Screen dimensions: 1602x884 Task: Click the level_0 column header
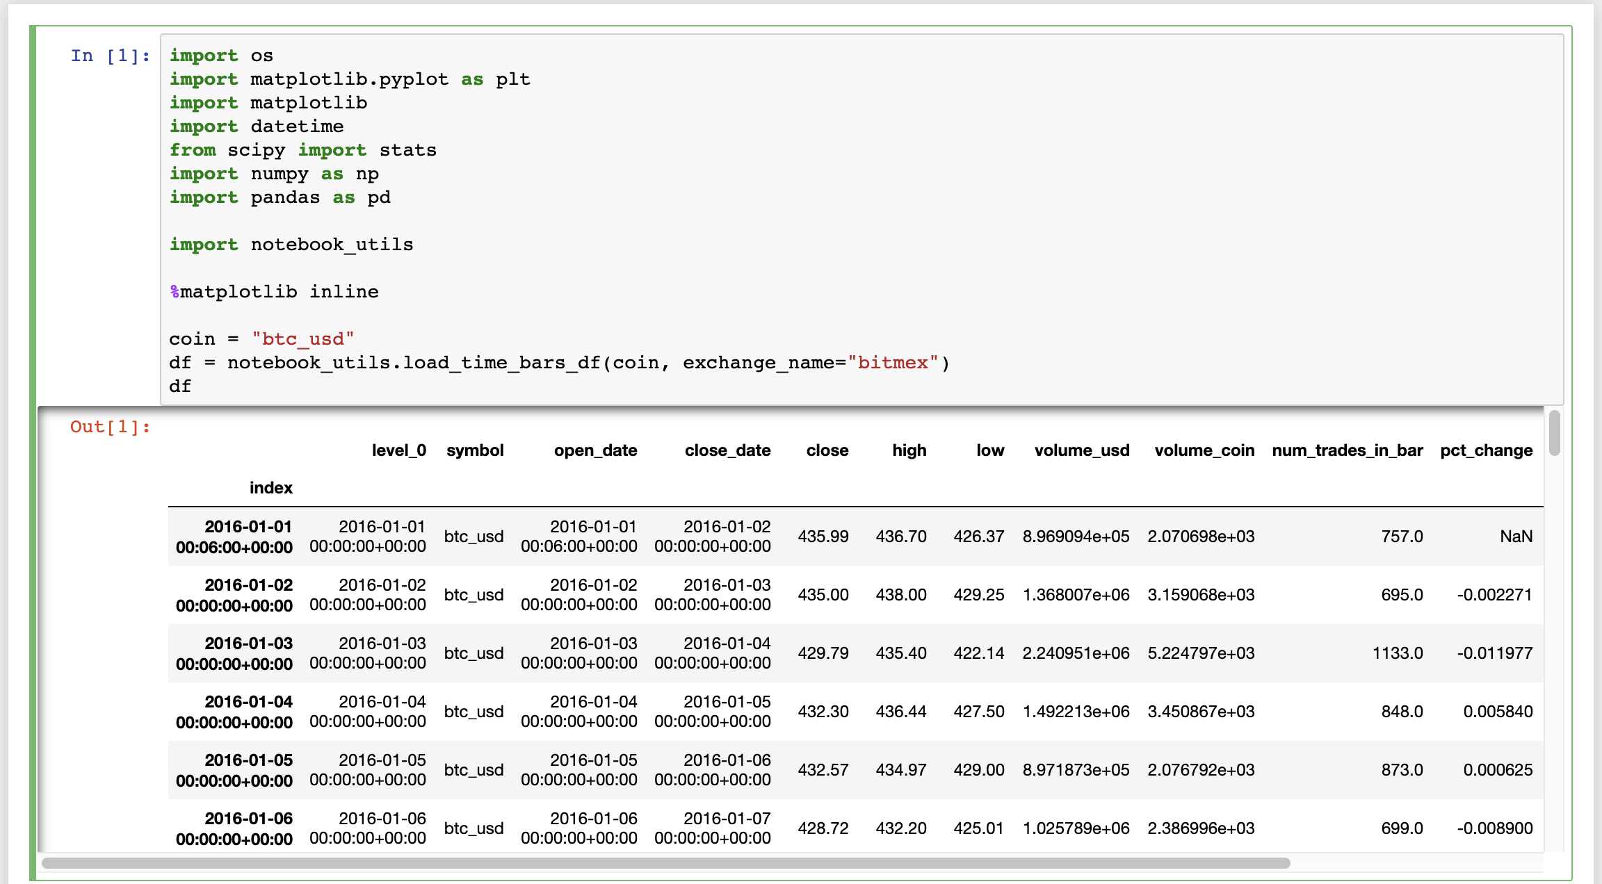click(x=398, y=450)
